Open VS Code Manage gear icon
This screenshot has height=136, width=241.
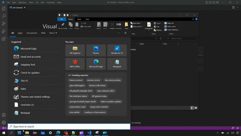click(x=4, y=122)
